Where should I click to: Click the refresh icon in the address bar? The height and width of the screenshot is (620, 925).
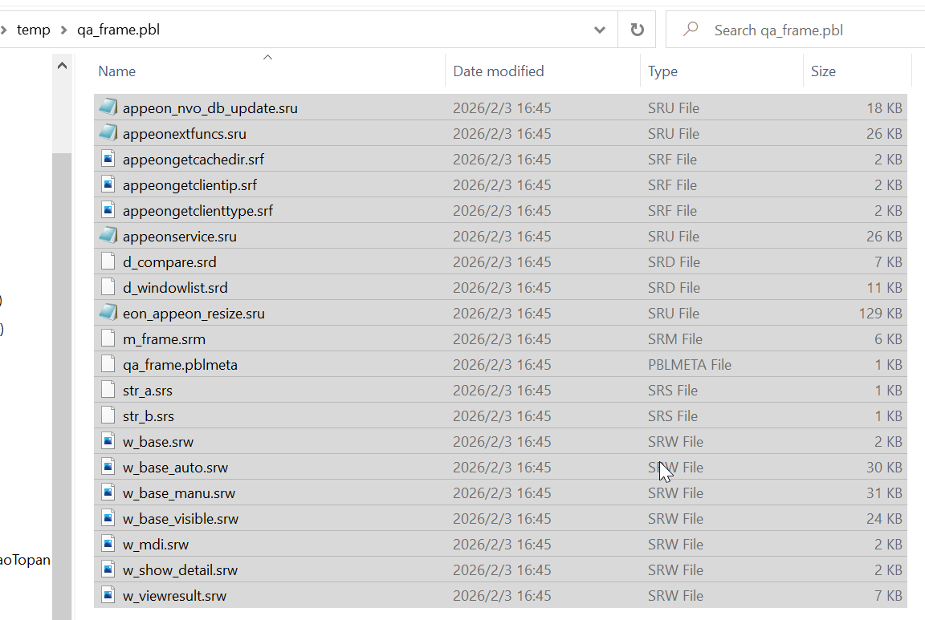click(x=637, y=29)
